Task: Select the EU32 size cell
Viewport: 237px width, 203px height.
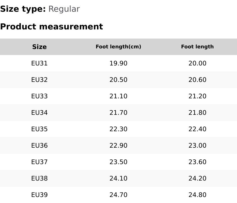Action: 39,80
